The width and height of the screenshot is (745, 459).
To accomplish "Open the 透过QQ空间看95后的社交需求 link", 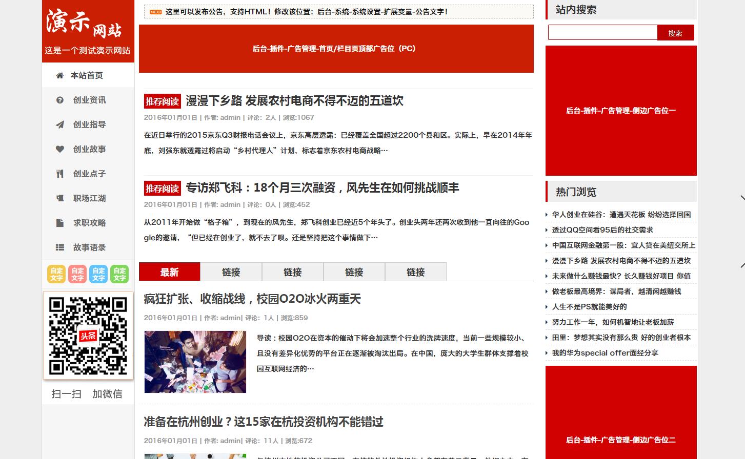I will pos(603,230).
